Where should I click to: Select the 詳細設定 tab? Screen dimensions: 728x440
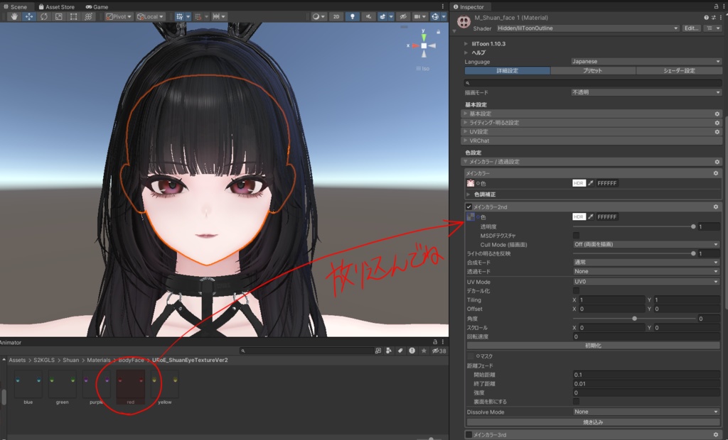click(508, 71)
